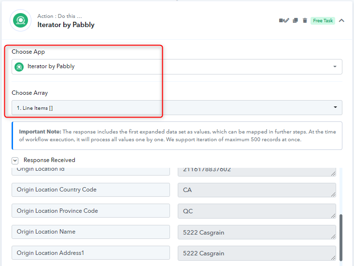Click the Free Task badge
This screenshot has height=266, width=354.
coord(323,21)
